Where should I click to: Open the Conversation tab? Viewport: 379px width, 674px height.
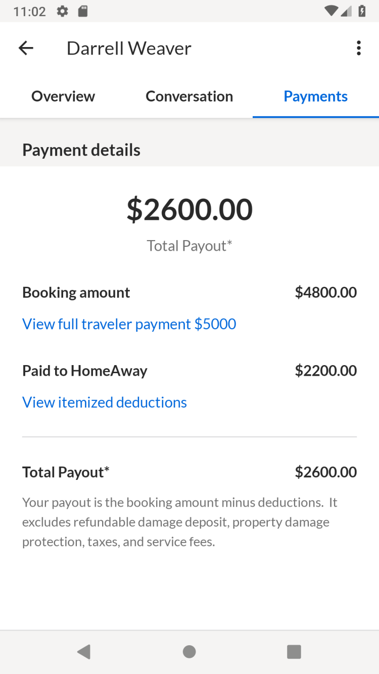pyautogui.click(x=189, y=96)
